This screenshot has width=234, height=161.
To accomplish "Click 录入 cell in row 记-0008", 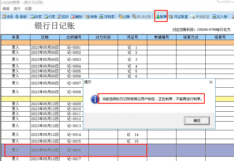I will pos(15,92).
